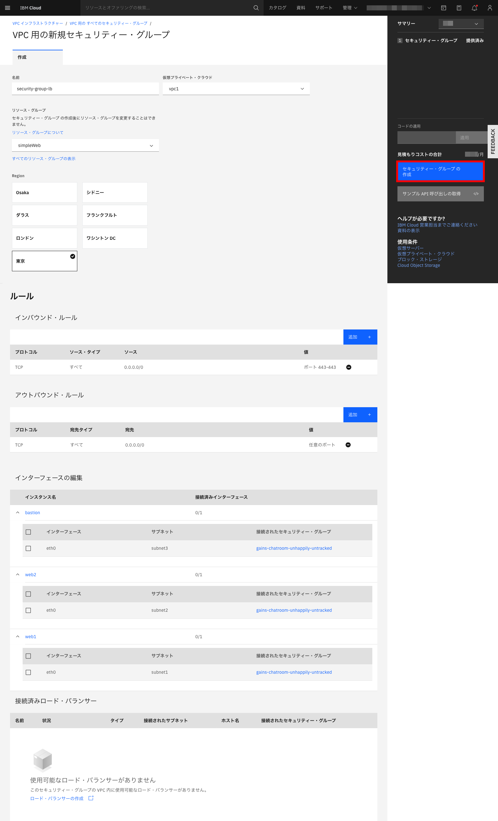Open the web1 instance link
498x821 pixels.
[30, 636]
